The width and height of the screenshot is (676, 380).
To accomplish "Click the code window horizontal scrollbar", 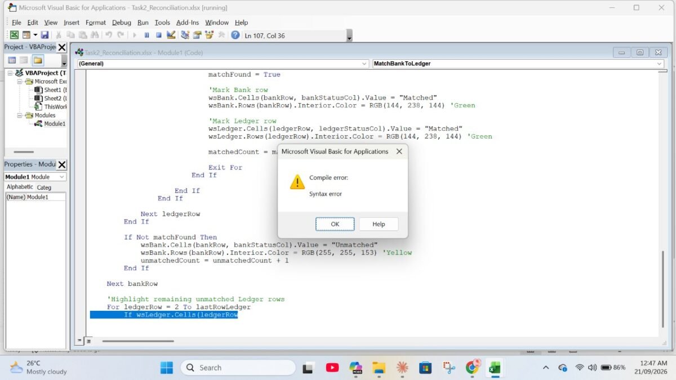I will tap(138, 341).
